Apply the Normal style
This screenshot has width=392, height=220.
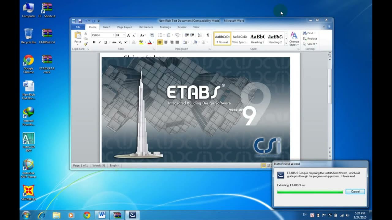222,38
